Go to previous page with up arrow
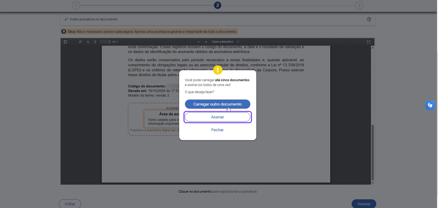This screenshot has height=208, width=438. pos(88,42)
